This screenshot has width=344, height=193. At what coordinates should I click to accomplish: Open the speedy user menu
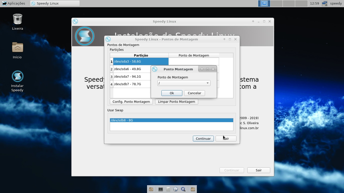pyautogui.click(x=336, y=4)
